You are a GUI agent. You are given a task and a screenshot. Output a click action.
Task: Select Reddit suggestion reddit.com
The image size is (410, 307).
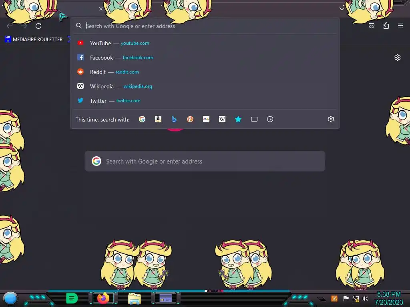coord(205,72)
